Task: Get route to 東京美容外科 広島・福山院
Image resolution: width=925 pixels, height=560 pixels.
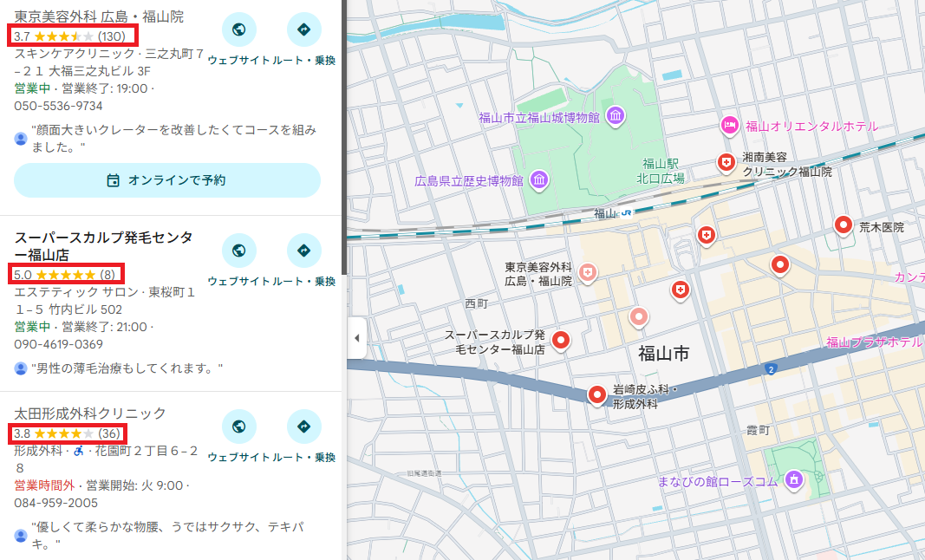Action: click(x=303, y=29)
